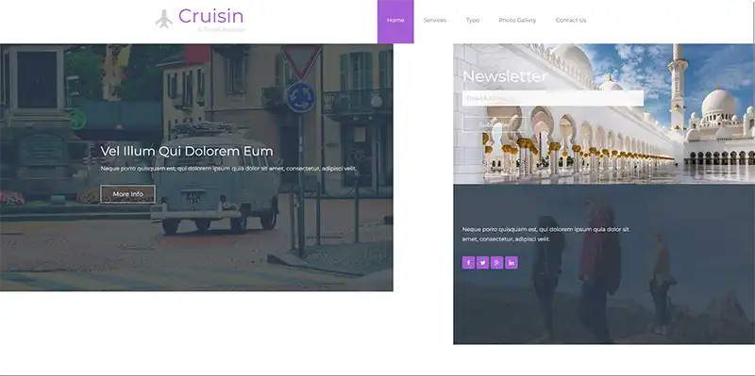Viewport: 755px width, 376px height.
Task: Focus the Email Address input field
Action: click(x=553, y=99)
